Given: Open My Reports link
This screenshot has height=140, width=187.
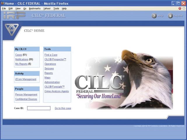Looking at the screenshot, I should tap(21, 64).
